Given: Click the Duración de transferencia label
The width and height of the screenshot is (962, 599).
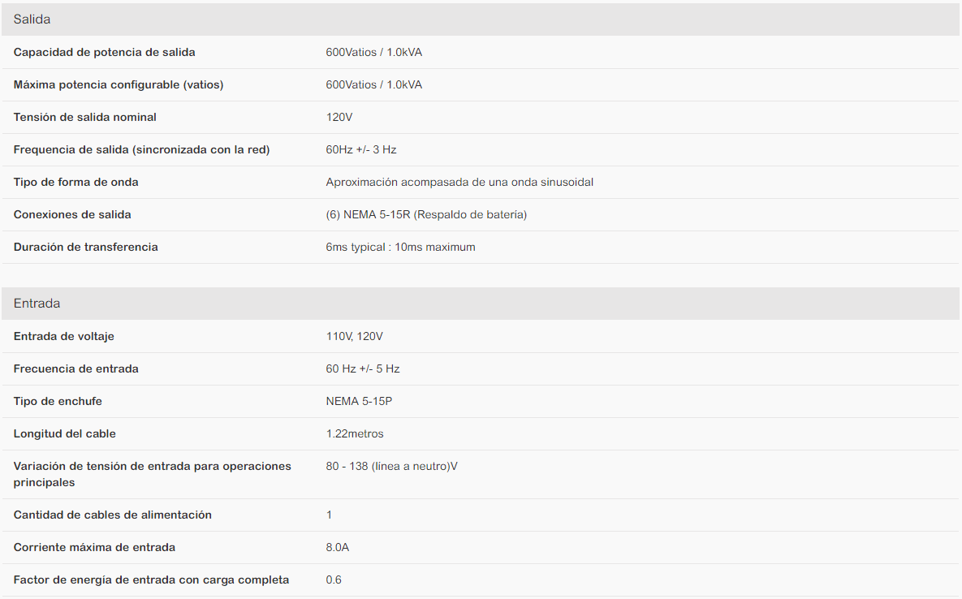Looking at the screenshot, I should (86, 247).
